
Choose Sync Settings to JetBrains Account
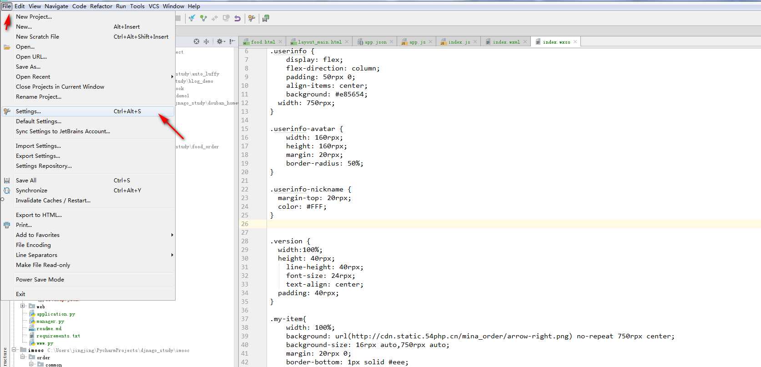coord(88,131)
